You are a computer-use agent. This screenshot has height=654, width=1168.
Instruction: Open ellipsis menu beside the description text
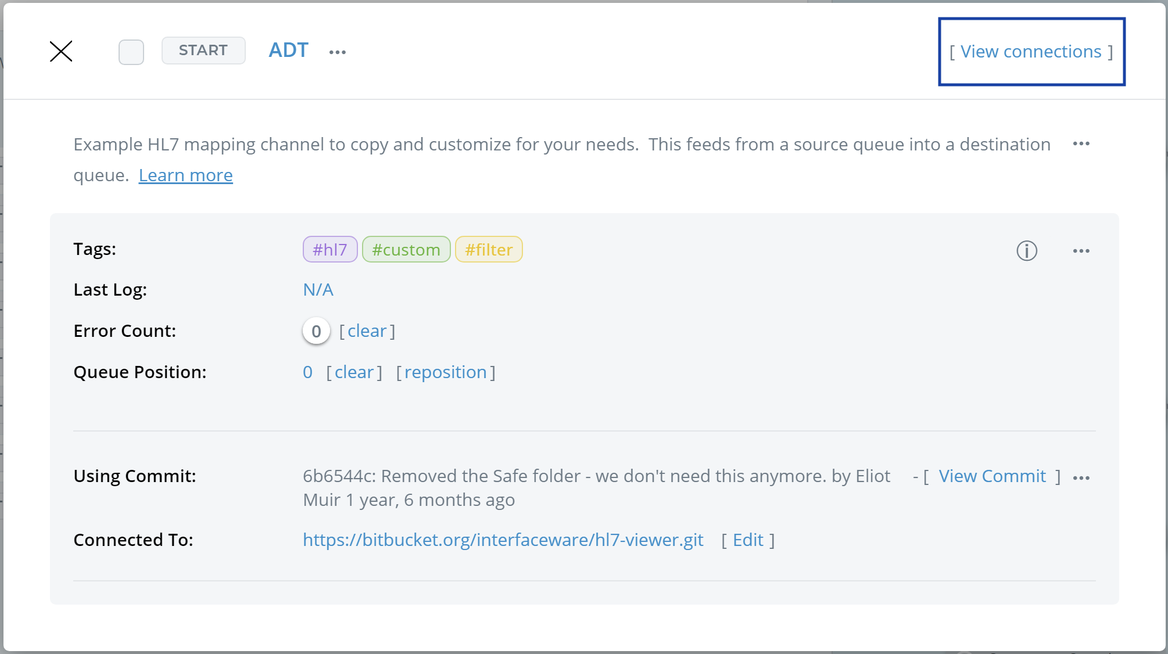click(x=1081, y=143)
